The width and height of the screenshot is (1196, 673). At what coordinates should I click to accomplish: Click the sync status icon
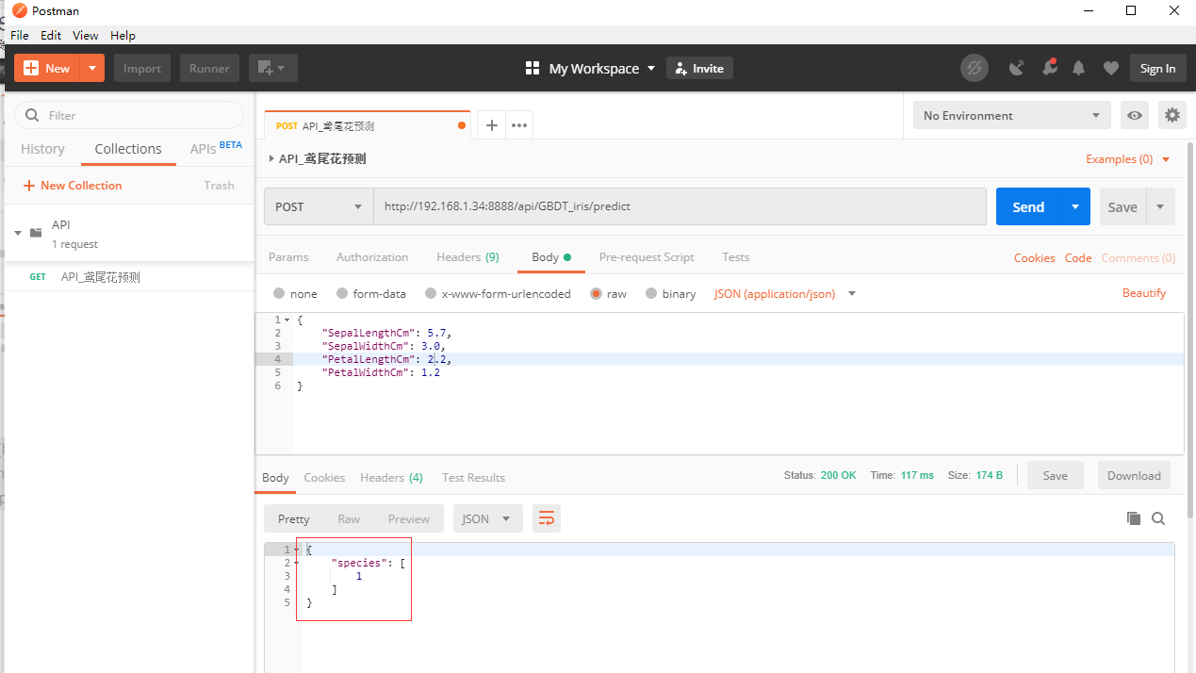pos(975,68)
